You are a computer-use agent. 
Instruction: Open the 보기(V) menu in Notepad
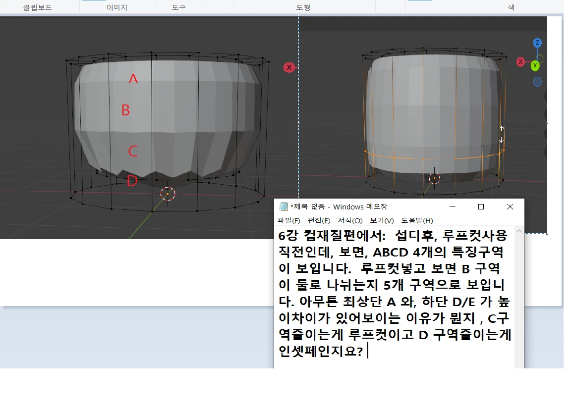coord(381,220)
